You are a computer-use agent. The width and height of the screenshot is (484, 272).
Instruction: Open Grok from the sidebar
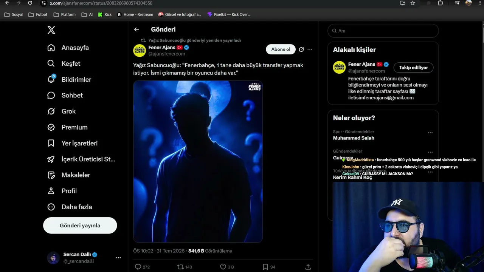click(x=61, y=111)
